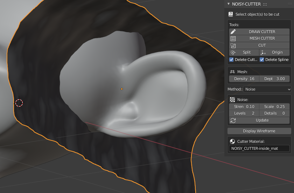Click the 'Cutter Material:' label
Viewport: 294px width, 193px height.
(x=251, y=141)
